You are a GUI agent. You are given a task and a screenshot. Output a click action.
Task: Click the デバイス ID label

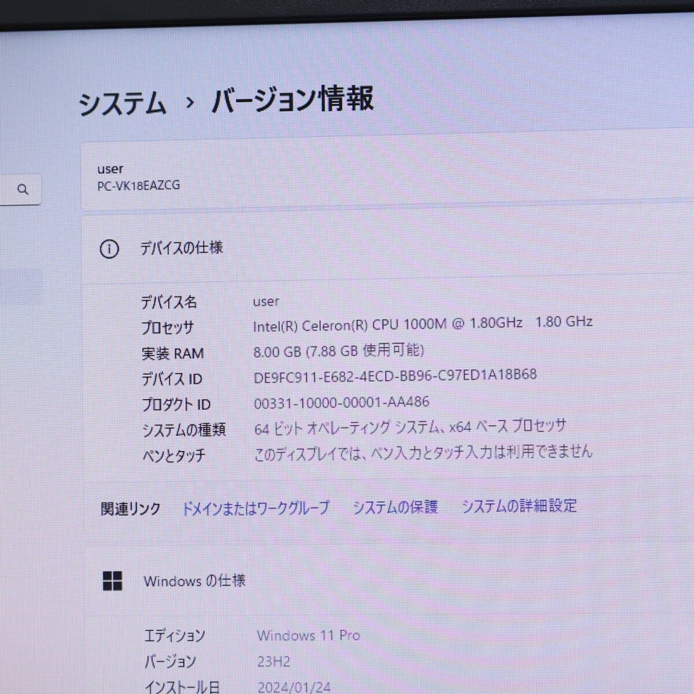[x=172, y=379]
